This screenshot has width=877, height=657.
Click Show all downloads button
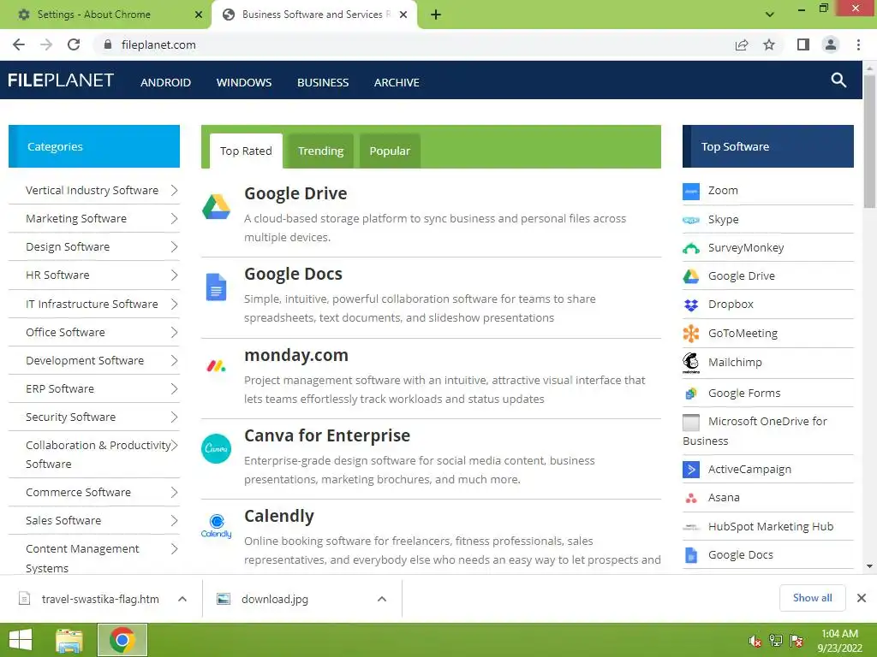point(812,598)
